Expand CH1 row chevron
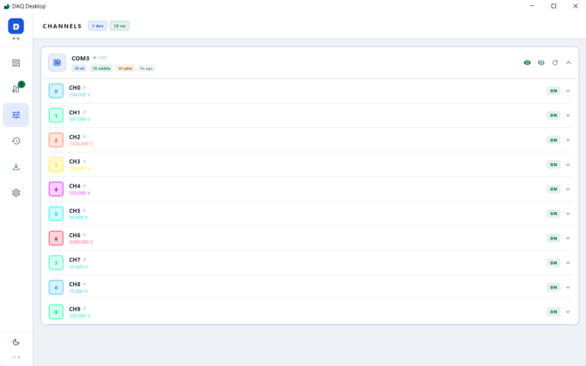This screenshot has width=586, height=366. coord(568,115)
